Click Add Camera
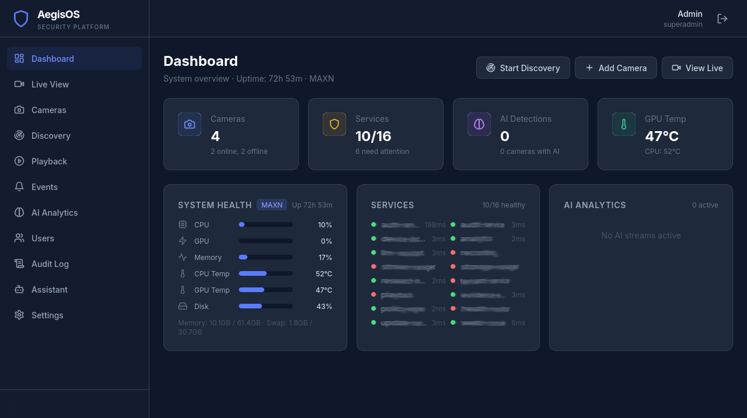Image resolution: width=747 pixels, height=418 pixels. click(616, 68)
